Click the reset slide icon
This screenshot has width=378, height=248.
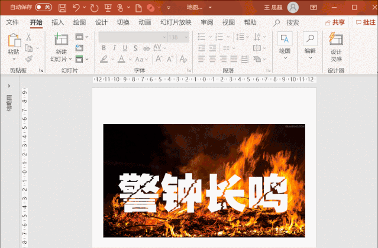79,48
